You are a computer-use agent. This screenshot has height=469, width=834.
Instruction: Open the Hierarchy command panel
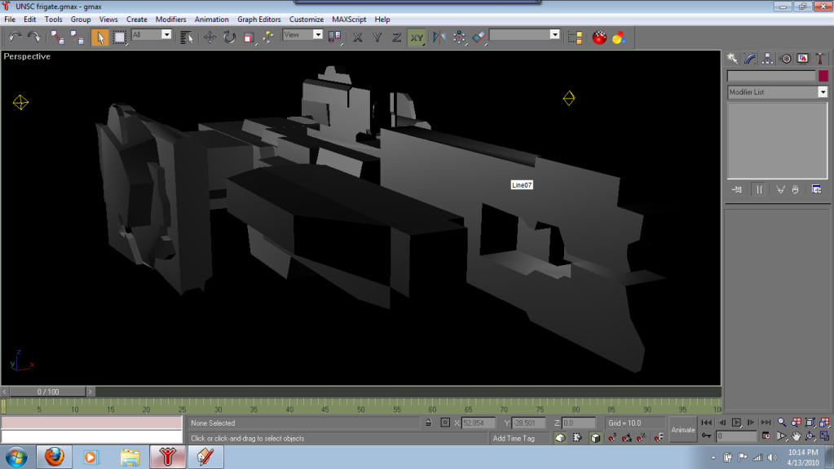click(x=767, y=59)
